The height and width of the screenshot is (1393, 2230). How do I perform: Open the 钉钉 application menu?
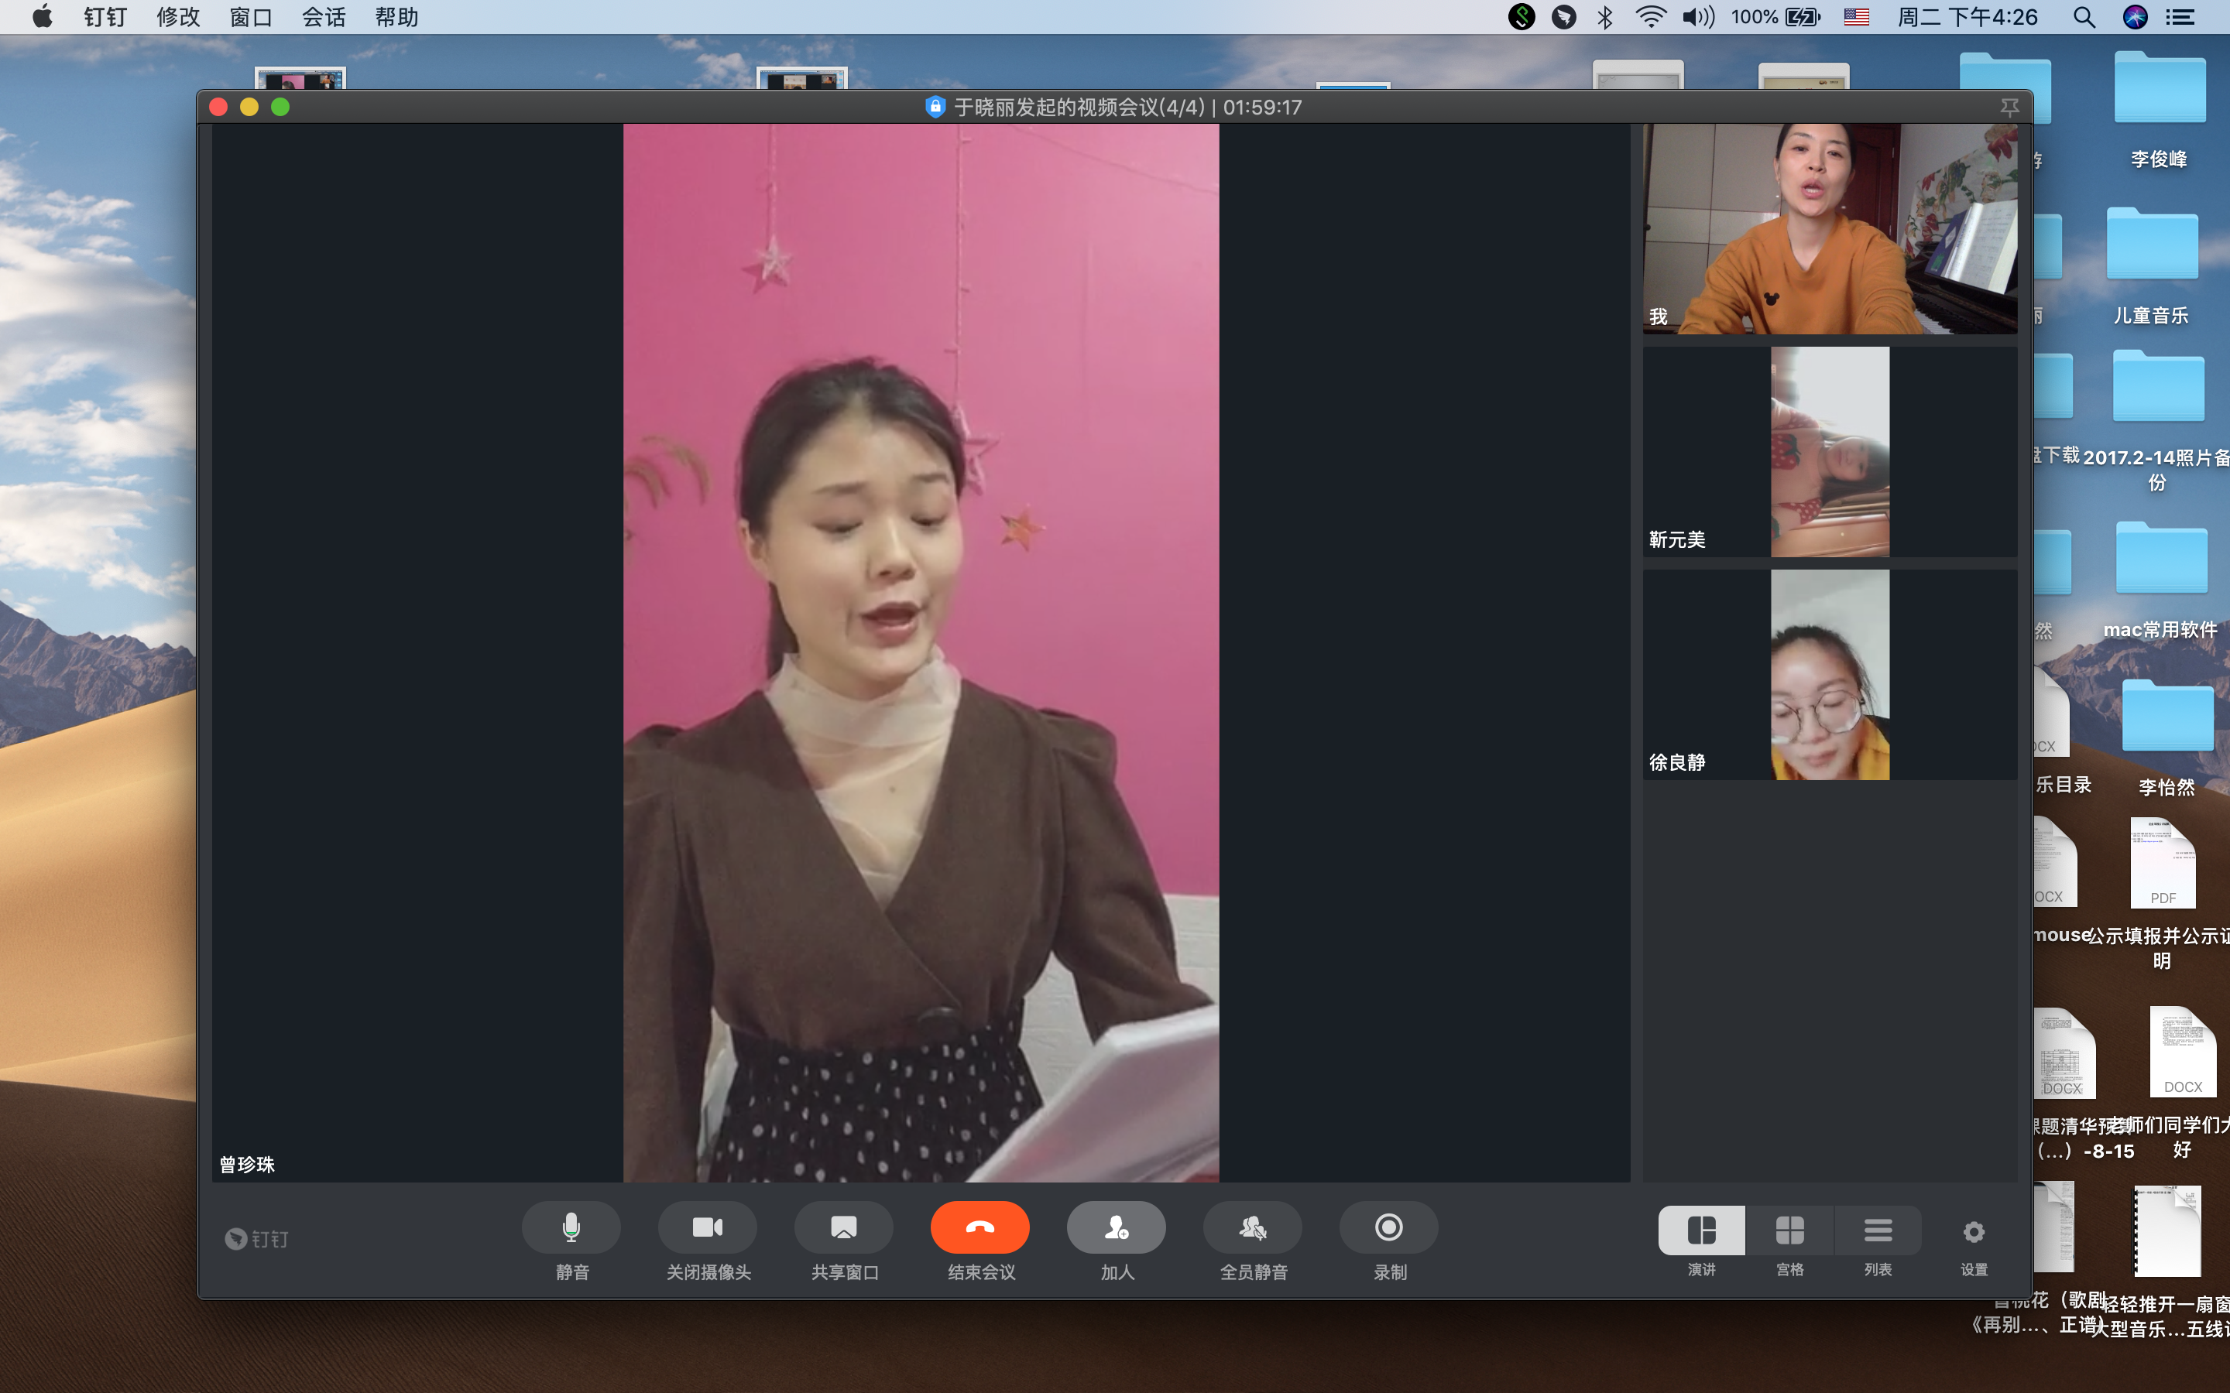tap(105, 16)
